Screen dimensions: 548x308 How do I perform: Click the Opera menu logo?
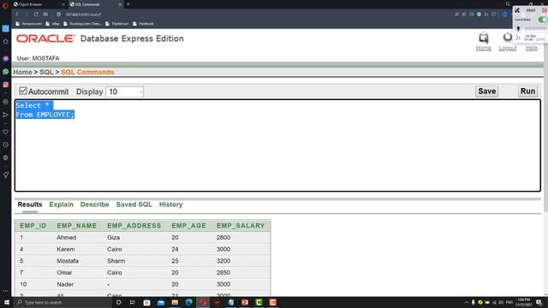click(5, 5)
